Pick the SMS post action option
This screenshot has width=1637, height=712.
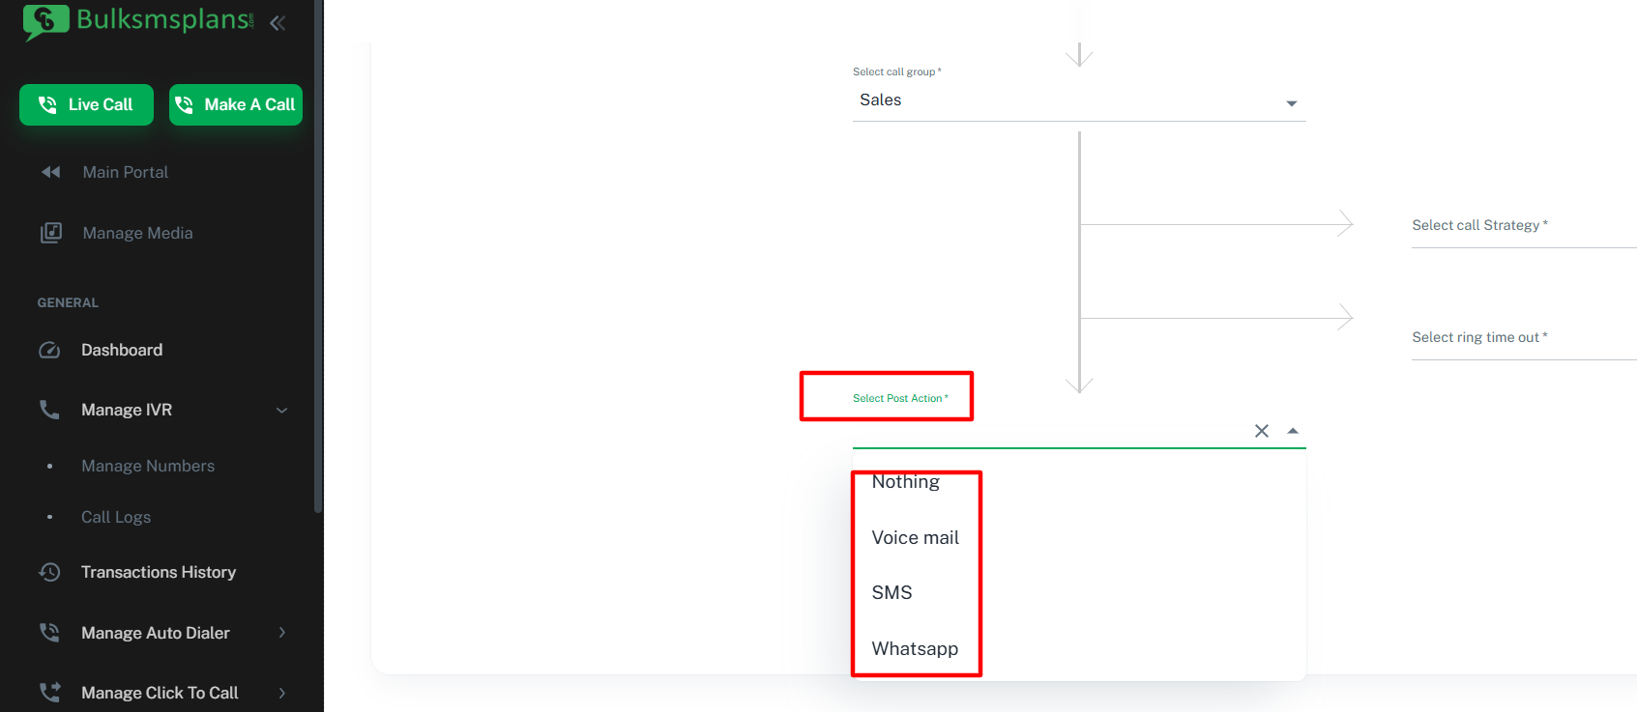click(892, 592)
